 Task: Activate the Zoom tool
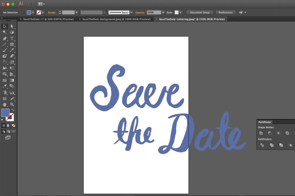coord(12,104)
